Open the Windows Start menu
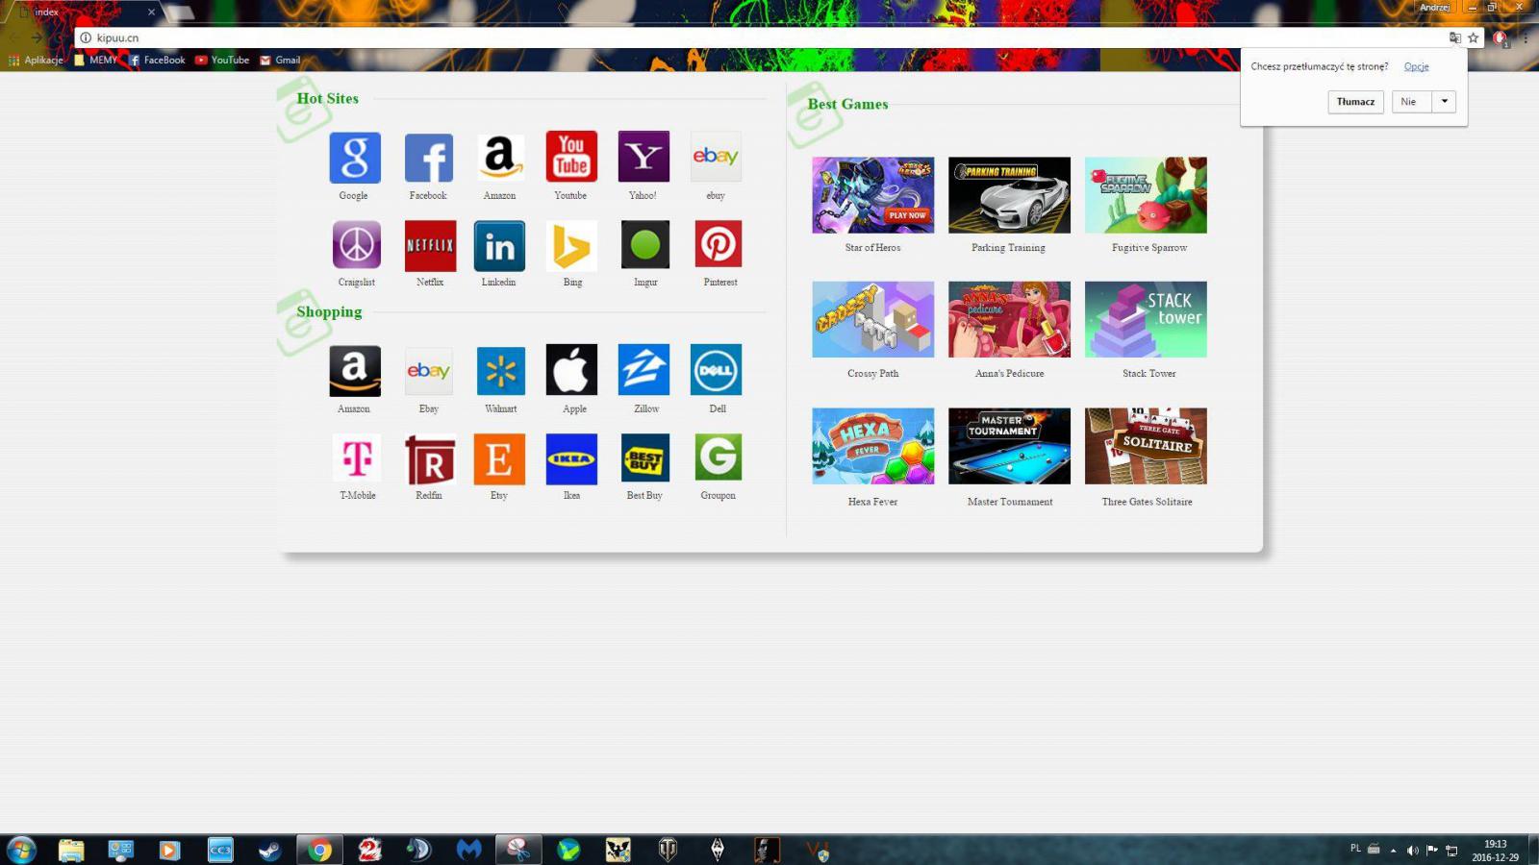The width and height of the screenshot is (1539, 865). pos(21,850)
